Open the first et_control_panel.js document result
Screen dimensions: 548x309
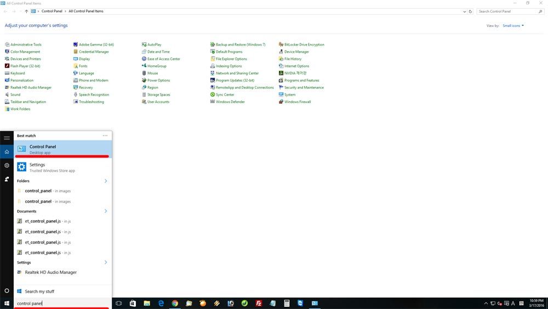click(63, 221)
